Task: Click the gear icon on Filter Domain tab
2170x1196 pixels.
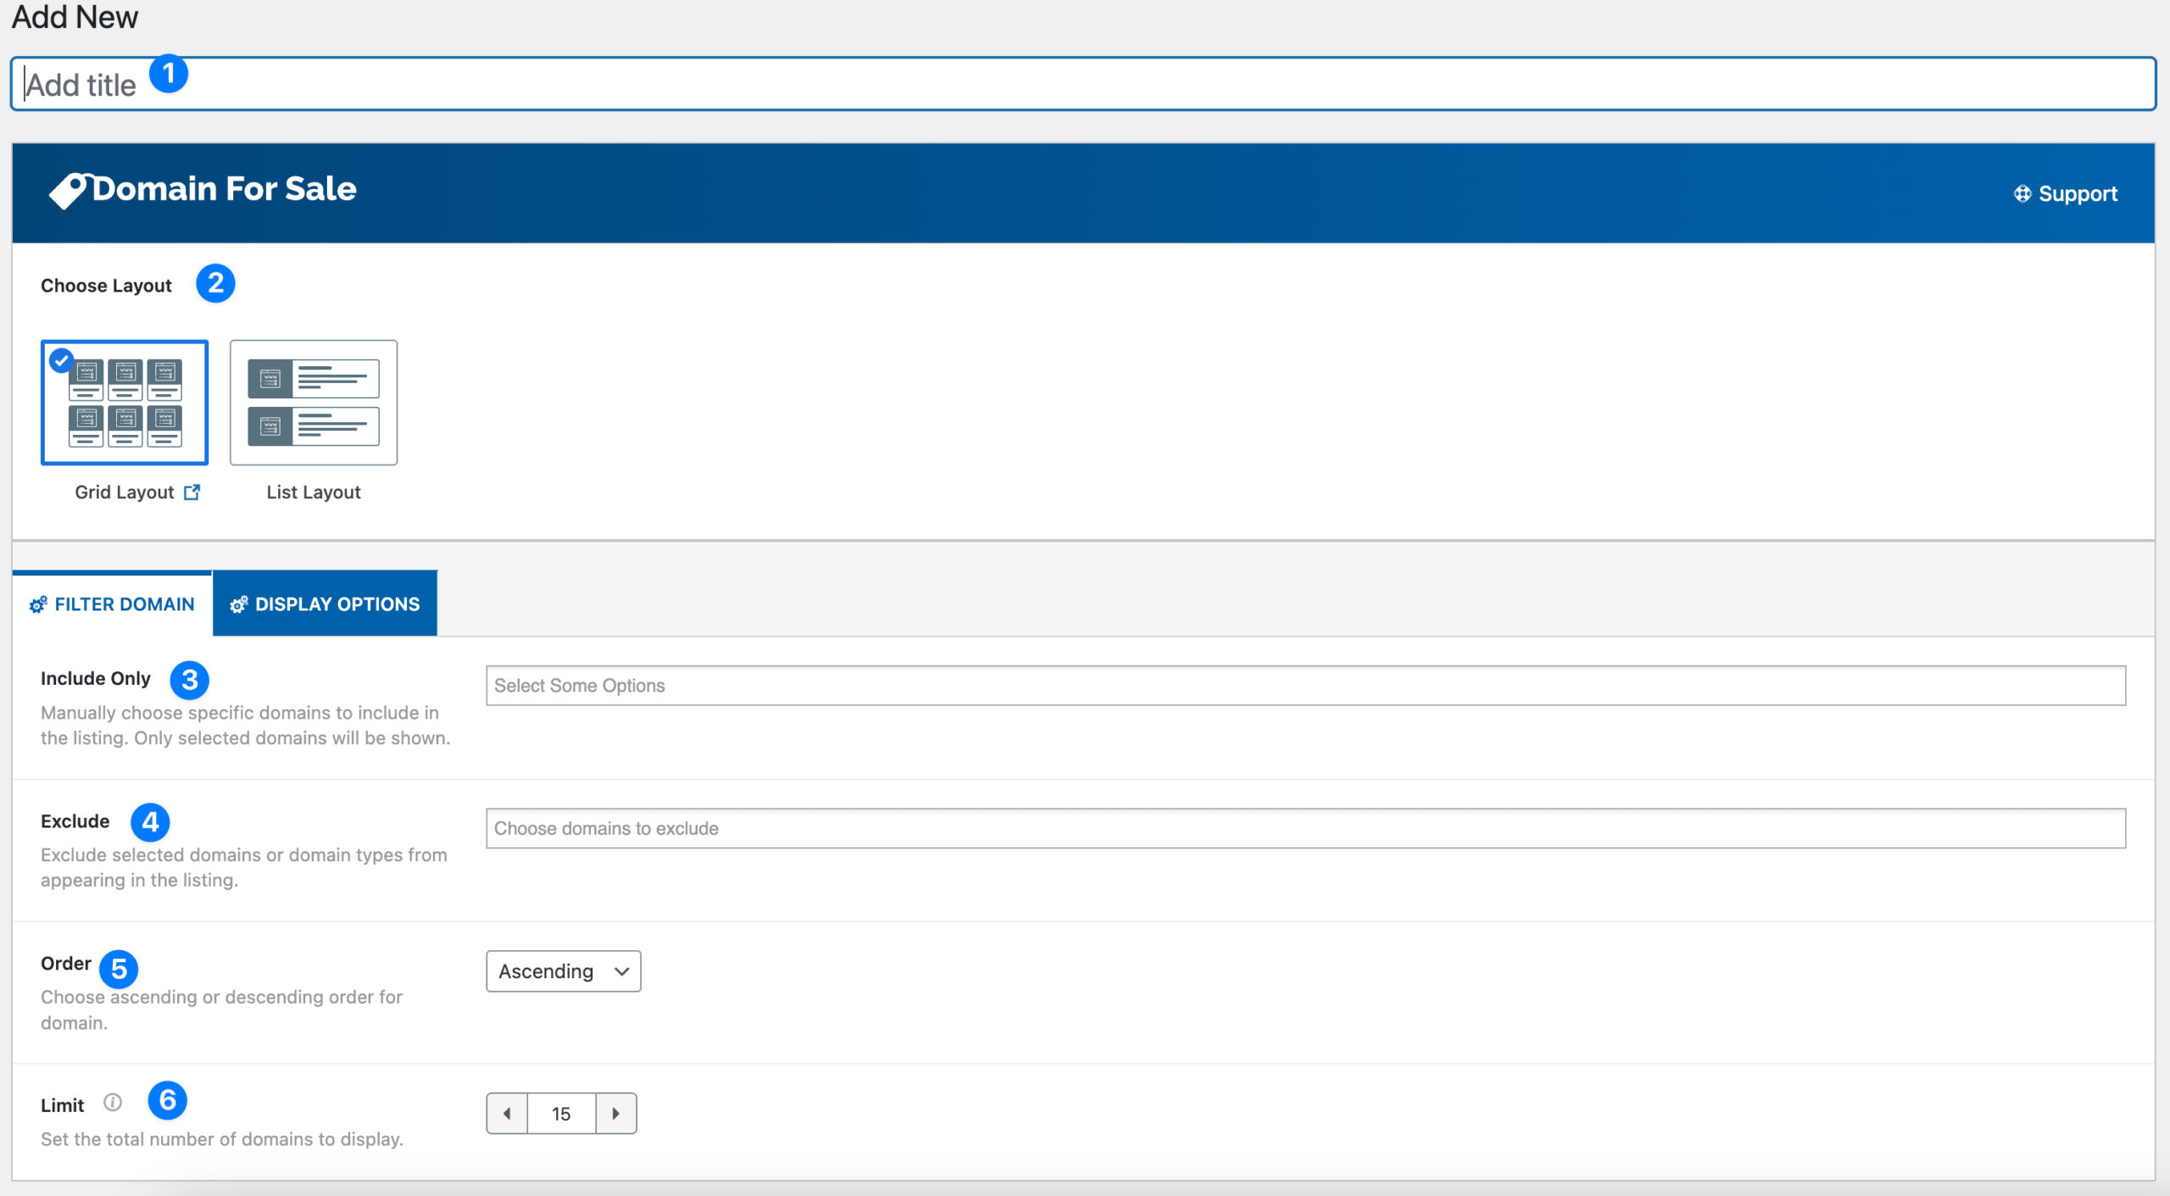Action: coord(38,604)
